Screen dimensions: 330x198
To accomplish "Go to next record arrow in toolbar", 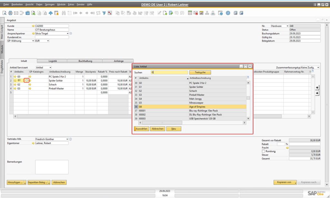I will pos(86,13).
